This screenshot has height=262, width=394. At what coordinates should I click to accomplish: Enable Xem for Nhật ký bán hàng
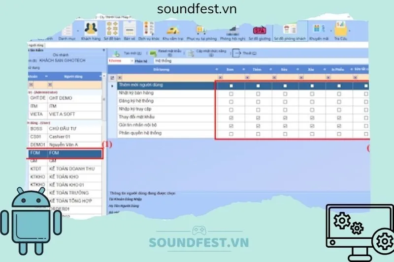click(x=230, y=93)
